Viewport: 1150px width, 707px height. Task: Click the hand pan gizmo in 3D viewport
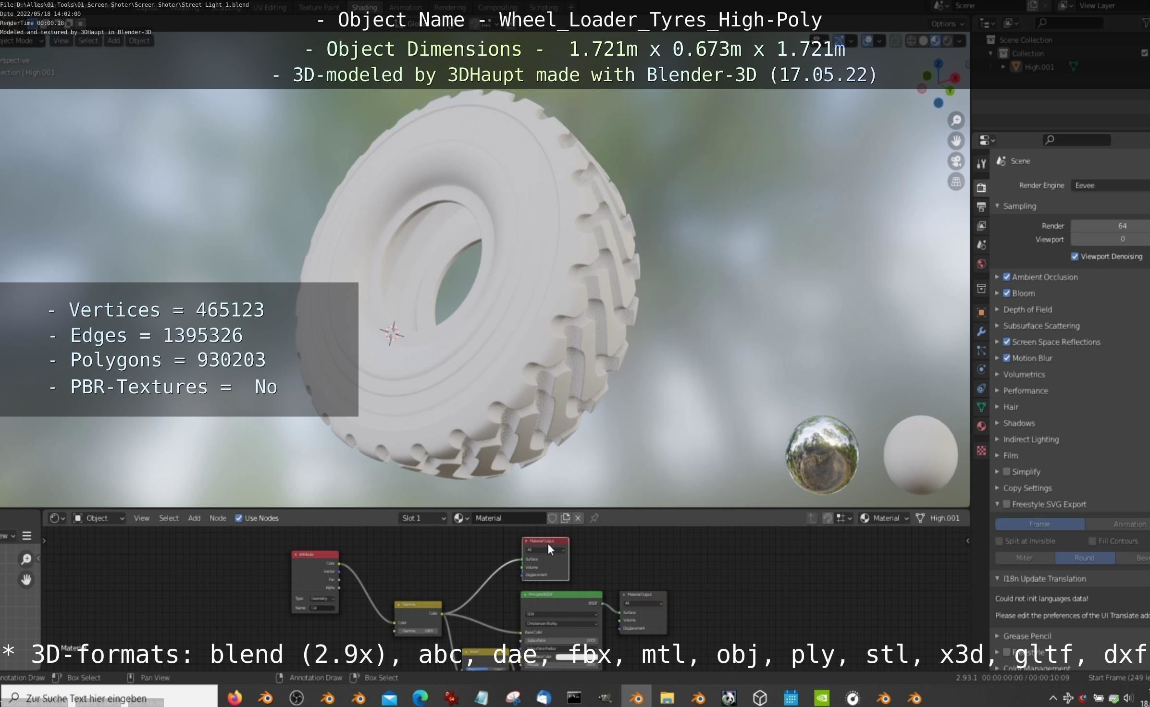tap(956, 141)
